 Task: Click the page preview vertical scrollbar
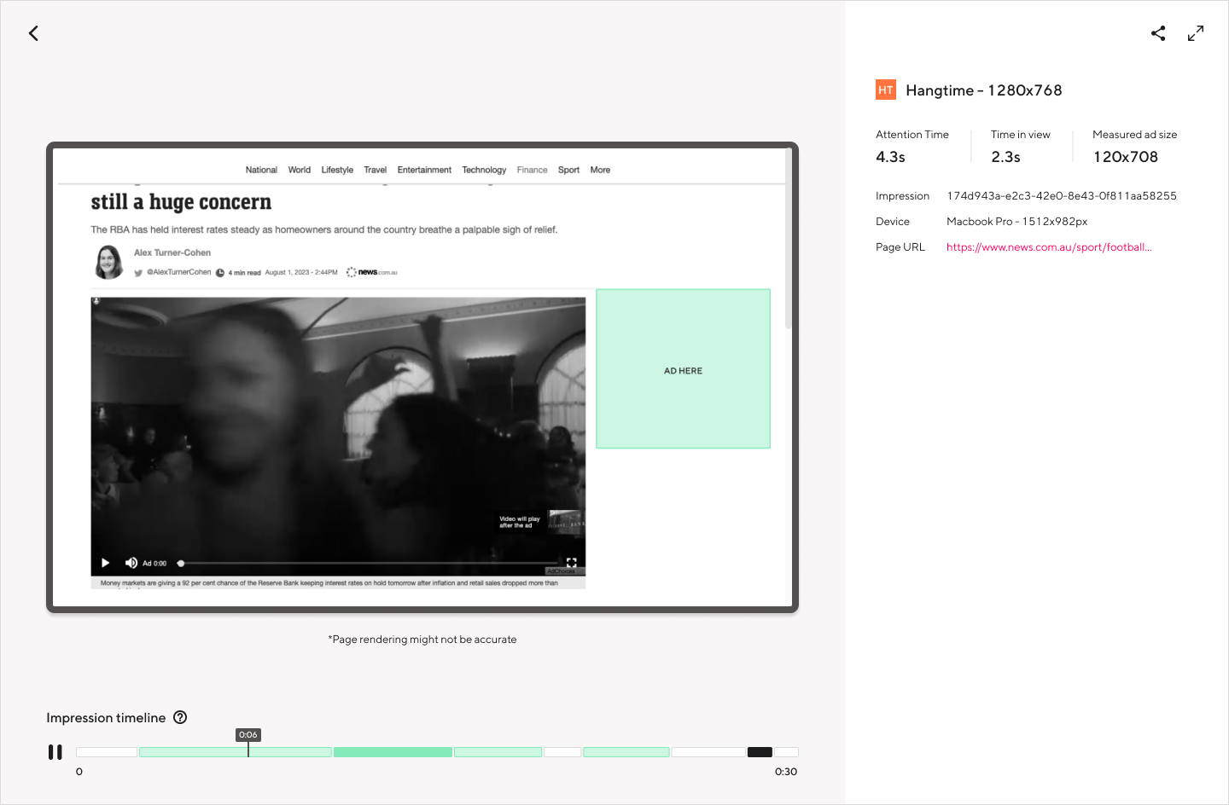coord(788,239)
